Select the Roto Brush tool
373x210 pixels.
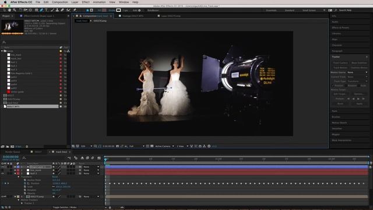69,10
